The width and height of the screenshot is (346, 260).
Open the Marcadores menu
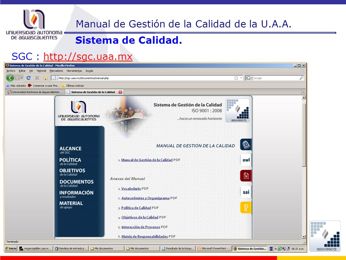pos(56,71)
